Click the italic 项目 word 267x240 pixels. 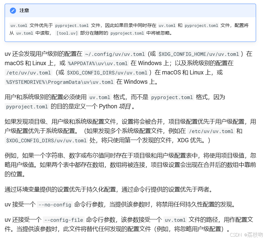tap(125, 106)
